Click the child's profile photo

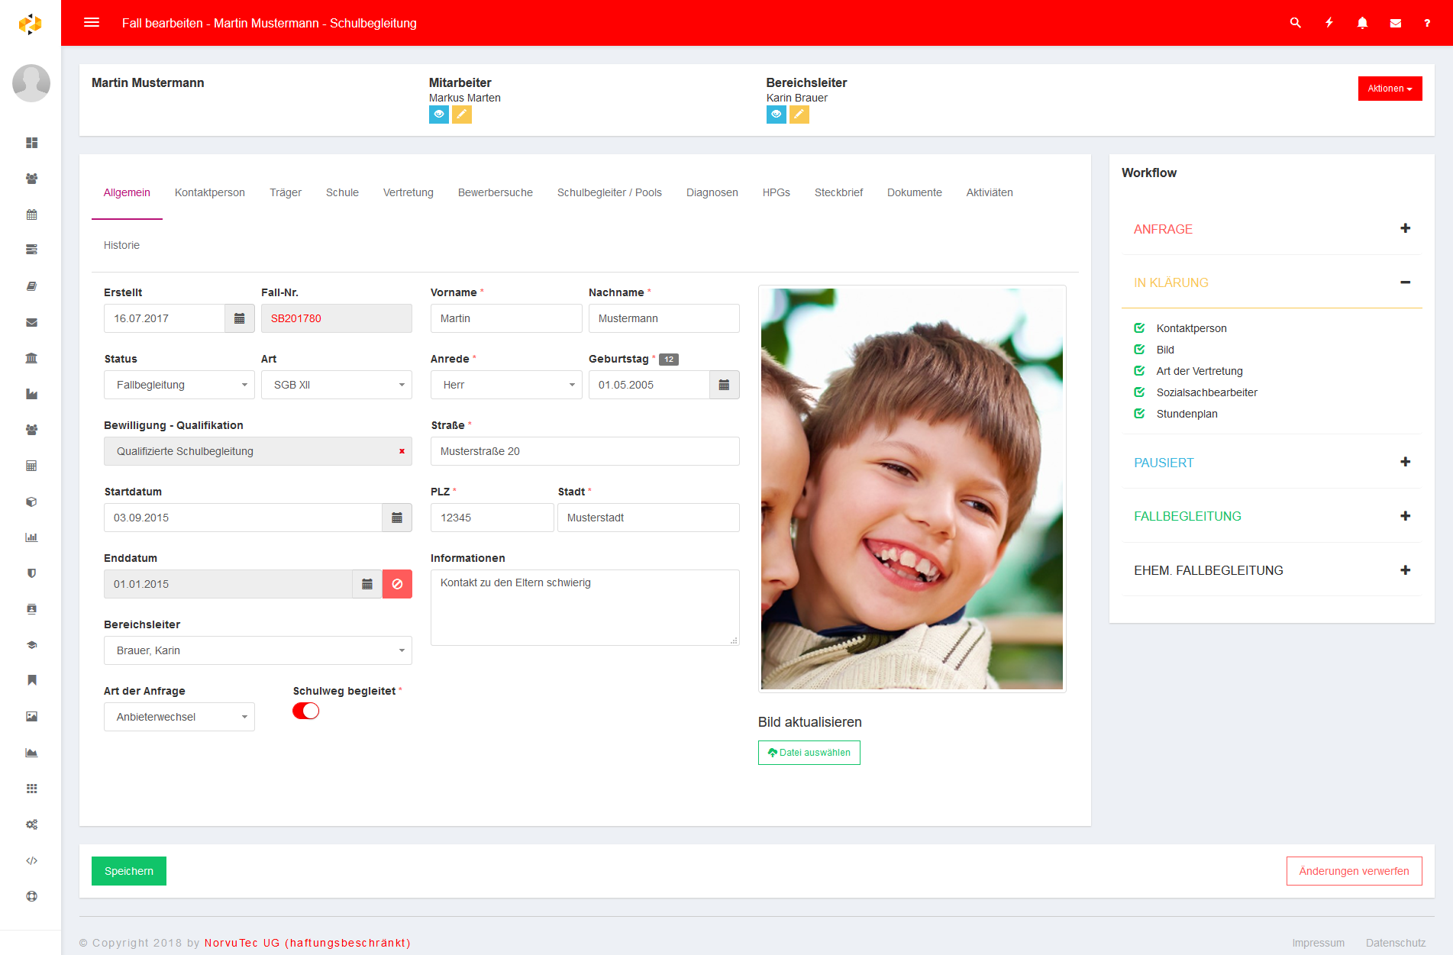912,489
